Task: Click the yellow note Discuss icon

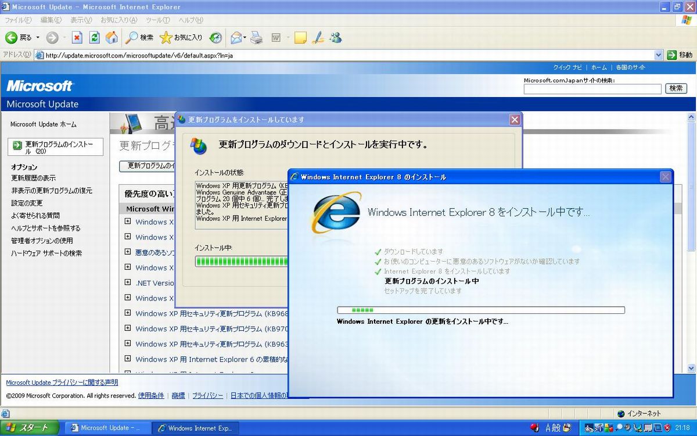Action: tap(300, 38)
